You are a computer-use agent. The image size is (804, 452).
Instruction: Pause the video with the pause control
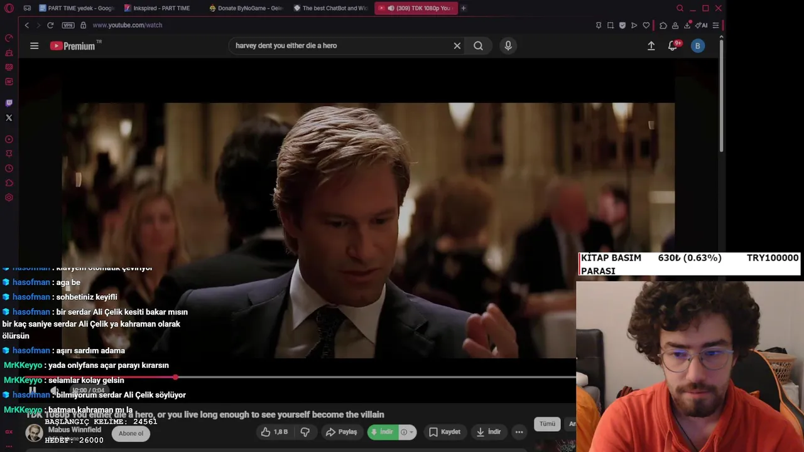coord(32,390)
